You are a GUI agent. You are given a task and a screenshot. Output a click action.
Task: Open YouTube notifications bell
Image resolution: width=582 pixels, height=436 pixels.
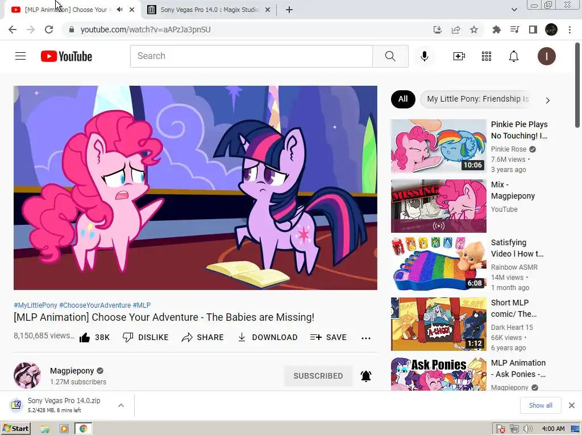(514, 56)
